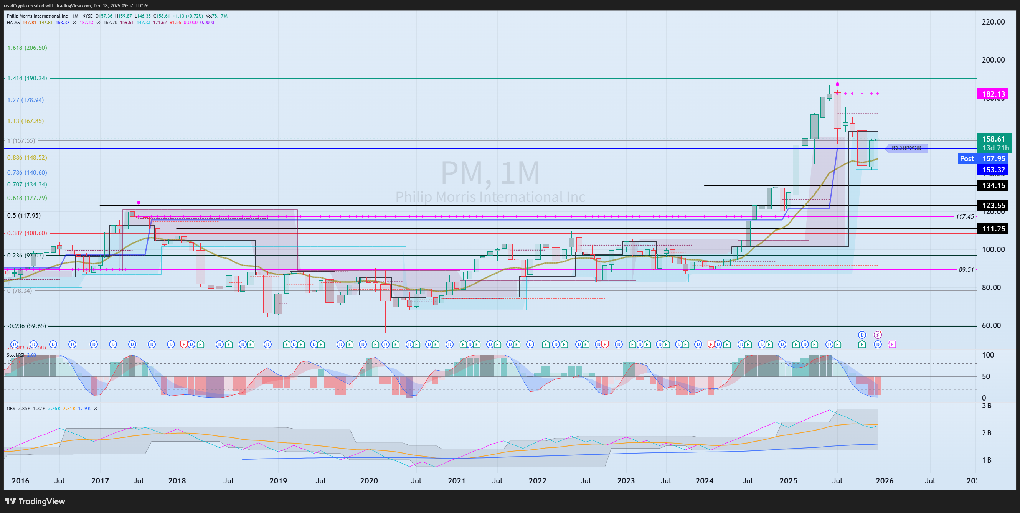Click the Fibonacci label 1.27 (178.94)
This screenshot has height=513, width=1020.
(x=26, y=100)
